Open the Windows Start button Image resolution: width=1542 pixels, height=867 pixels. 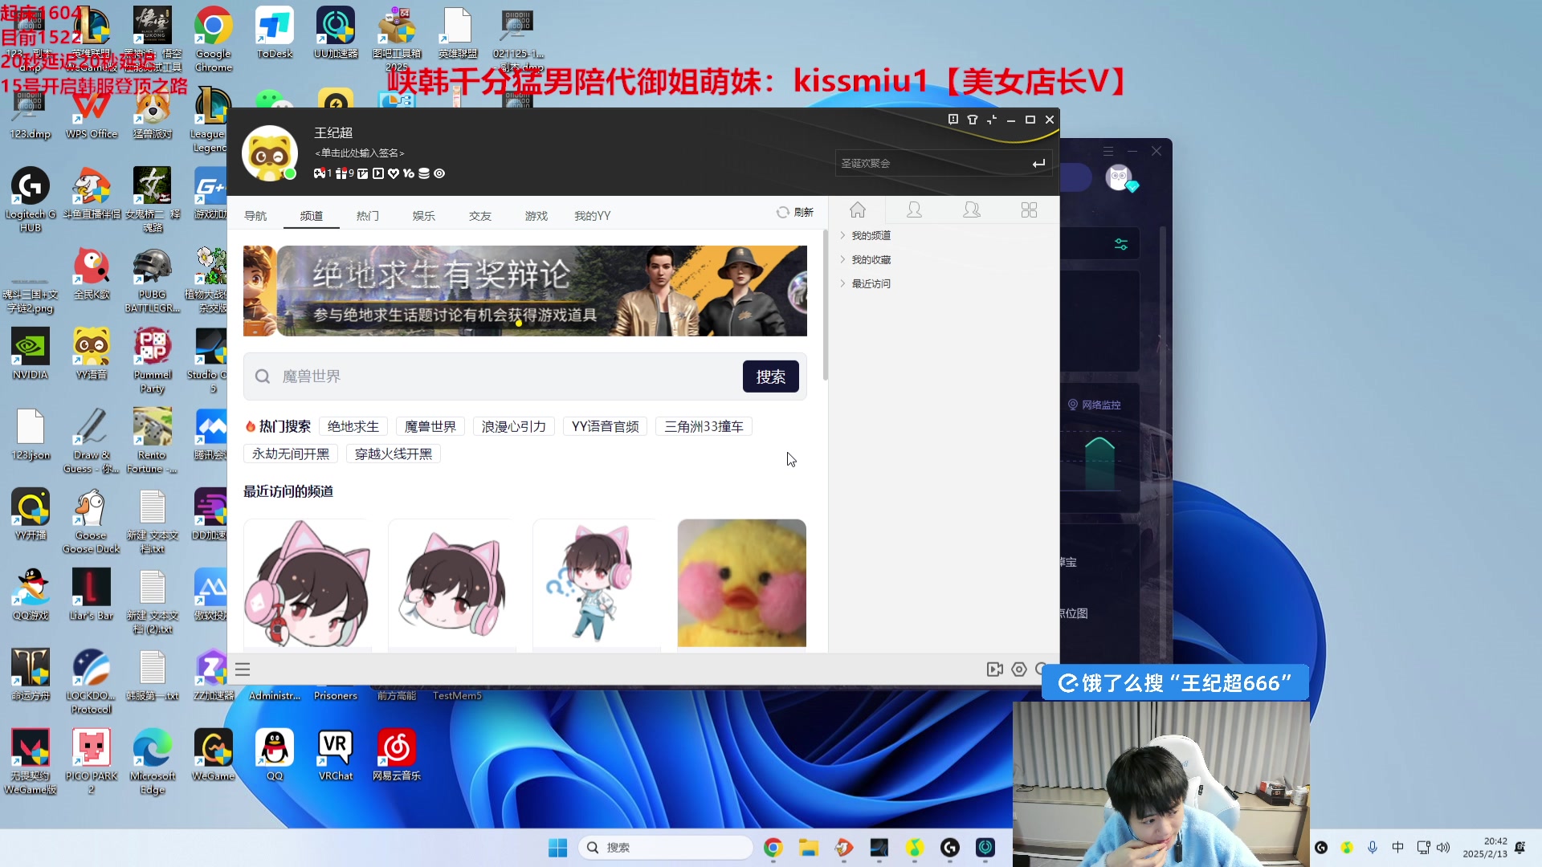557,848
